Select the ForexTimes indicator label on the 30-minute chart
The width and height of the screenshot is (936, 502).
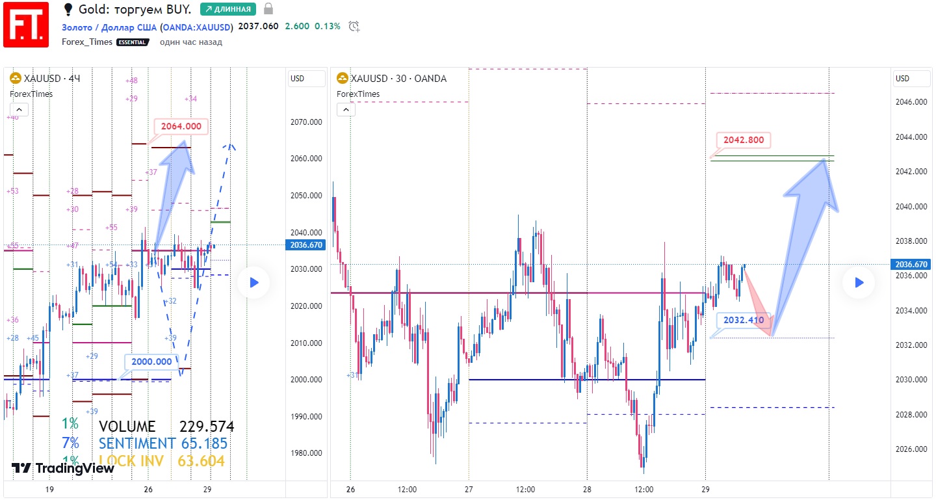coord(358,94)
